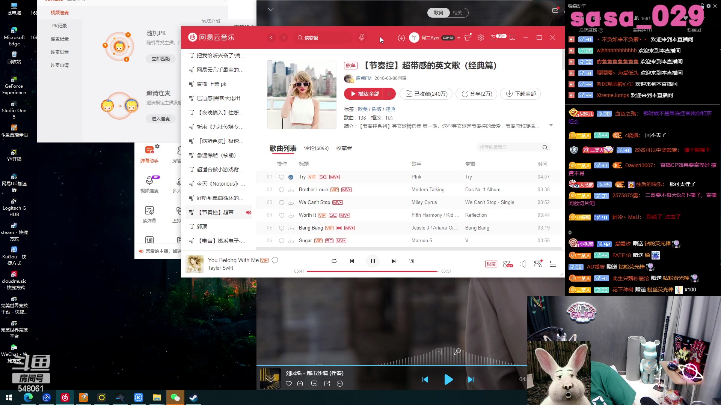Open sidebar playlist 今天《Notorious》
This screenshot has height=405, width=721.
[219, 184]
